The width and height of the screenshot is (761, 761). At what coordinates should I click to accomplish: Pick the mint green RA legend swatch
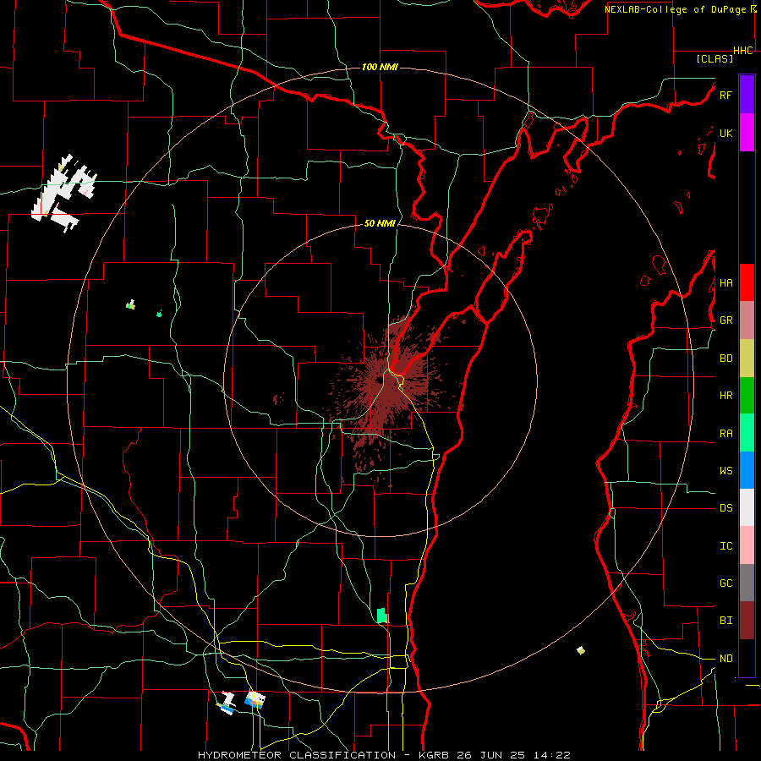pos(747,433)
